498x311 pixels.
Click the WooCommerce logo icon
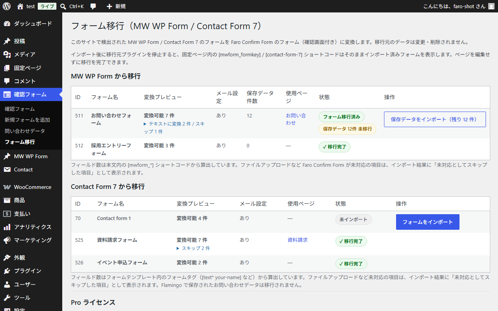coord(7,187)
